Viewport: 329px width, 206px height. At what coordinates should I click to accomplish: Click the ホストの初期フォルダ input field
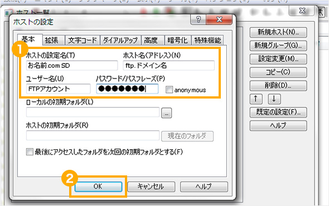[93, 135]
